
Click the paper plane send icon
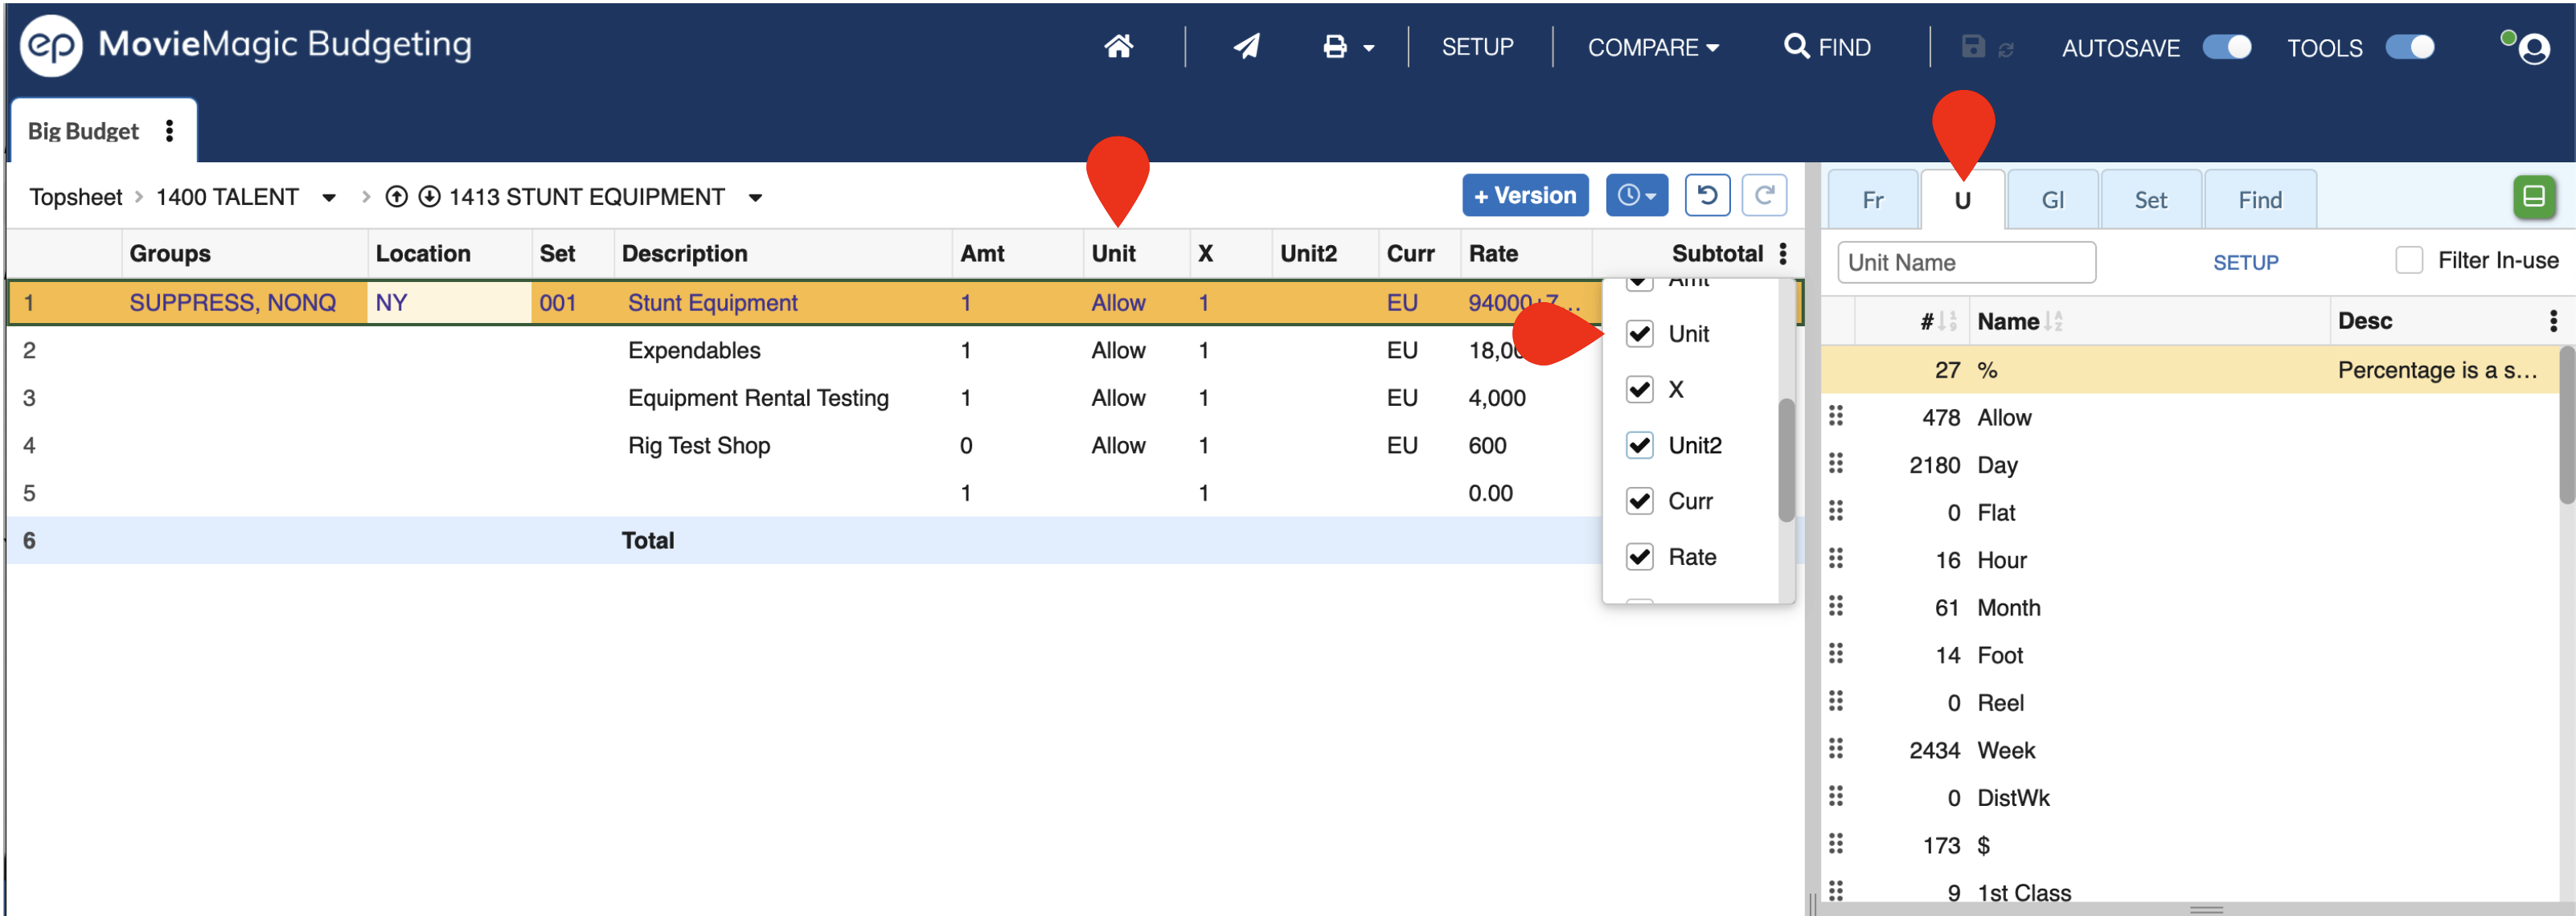[1246, 46]
